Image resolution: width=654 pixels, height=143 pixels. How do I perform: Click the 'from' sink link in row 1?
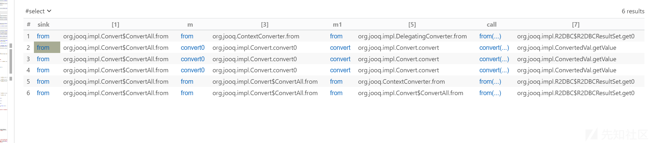[x=43, y=36]
